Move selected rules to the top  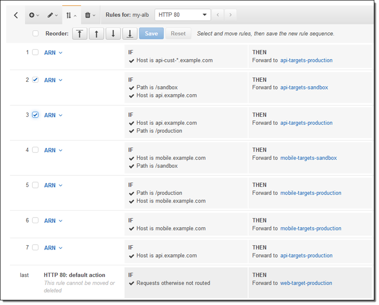click(x=80, y=34)
